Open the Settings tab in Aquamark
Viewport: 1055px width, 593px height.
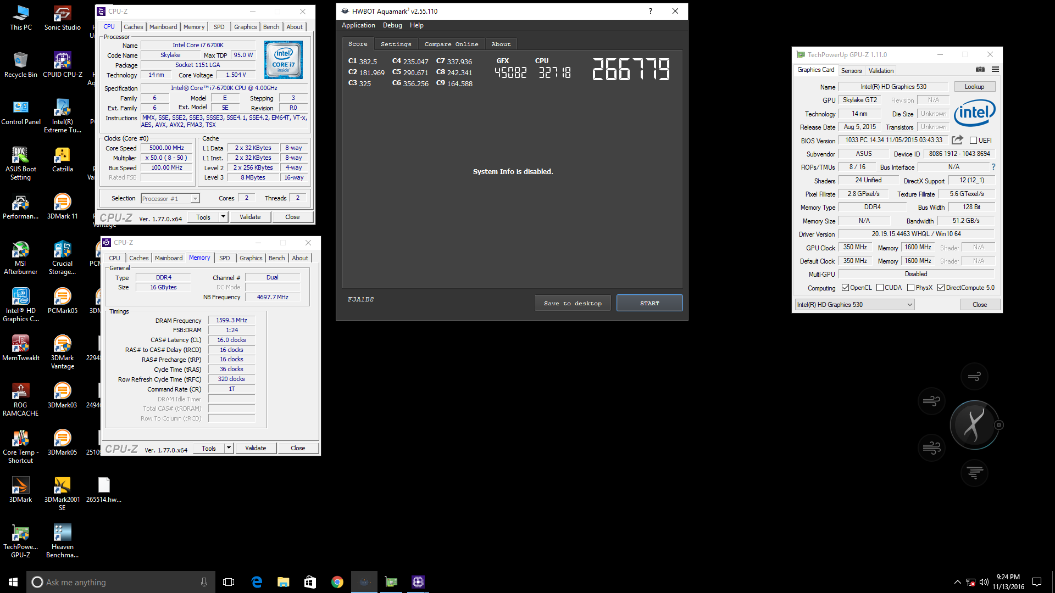click(x=396, y=44)
